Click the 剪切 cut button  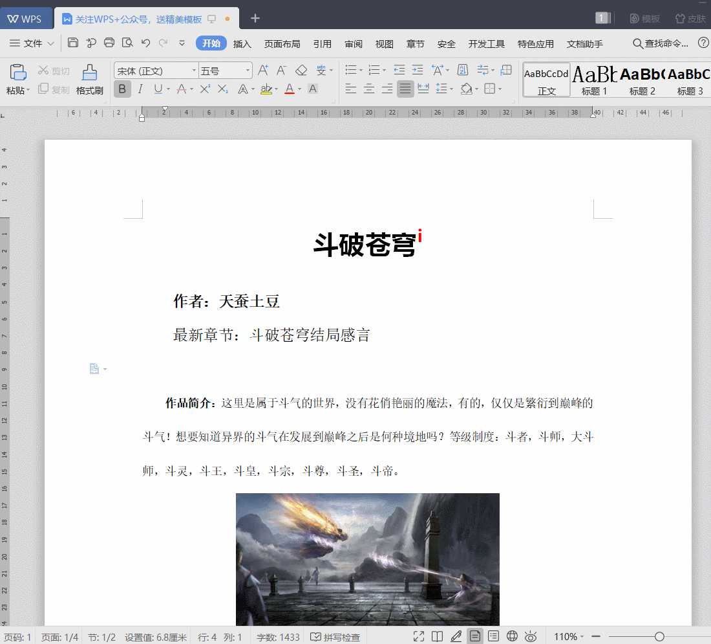(x=54, y=71)
